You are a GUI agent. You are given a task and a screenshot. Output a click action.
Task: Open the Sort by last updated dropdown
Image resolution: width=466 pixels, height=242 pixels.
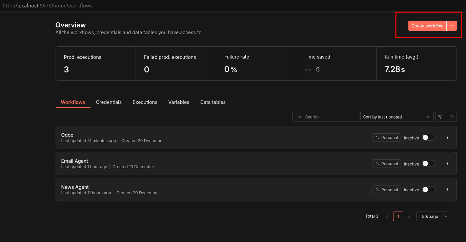point(397,117)
